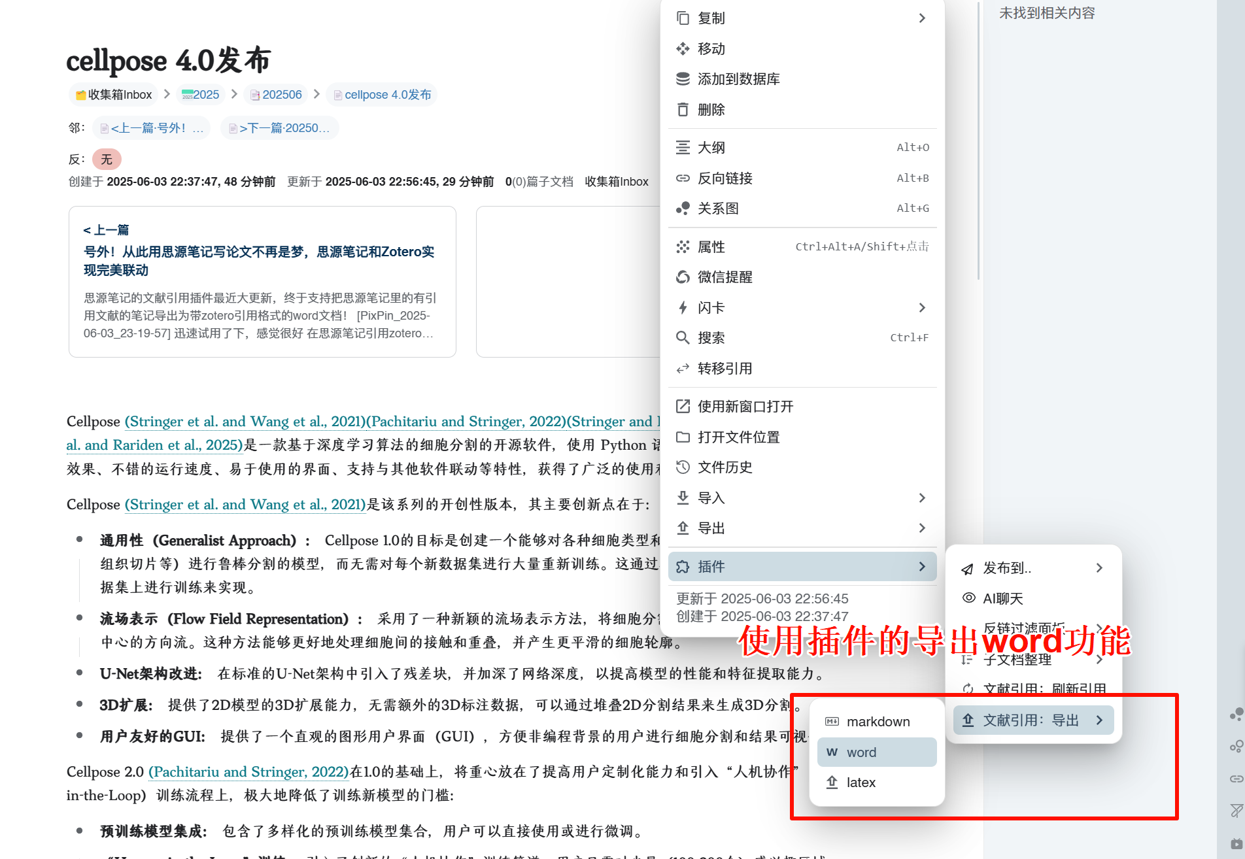
Task: Click the bullet of the U-Net架构改进 list item
Action: pyautogui.click(x=80, y=673)
